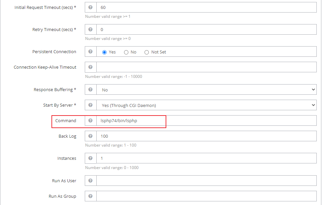The width and height of the screenshot is (324, 205).
Task: Open help icon for Instances
Action: pyautogui.click(x=90, y=158)
